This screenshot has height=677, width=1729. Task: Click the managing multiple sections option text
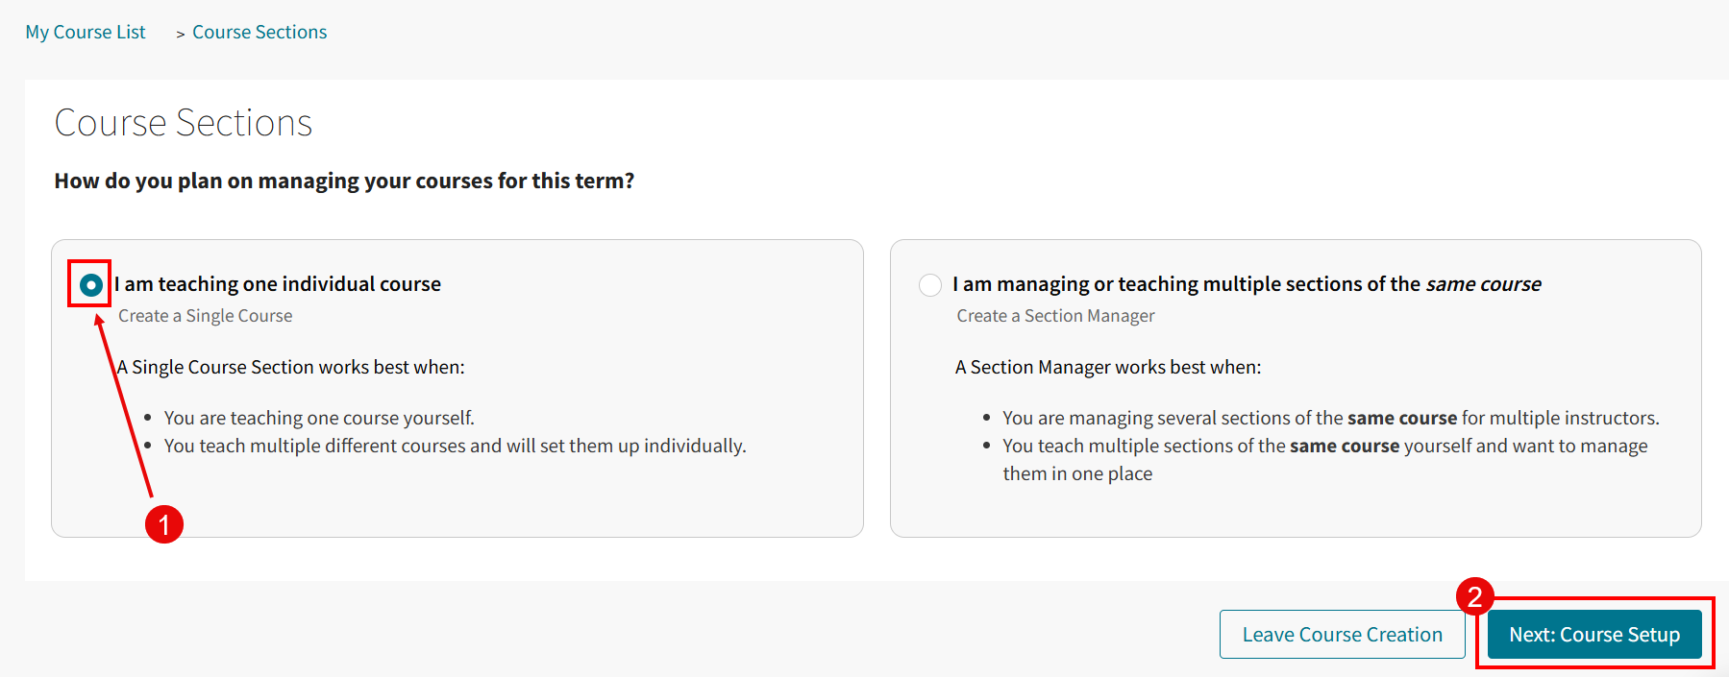click(1246, 283)
